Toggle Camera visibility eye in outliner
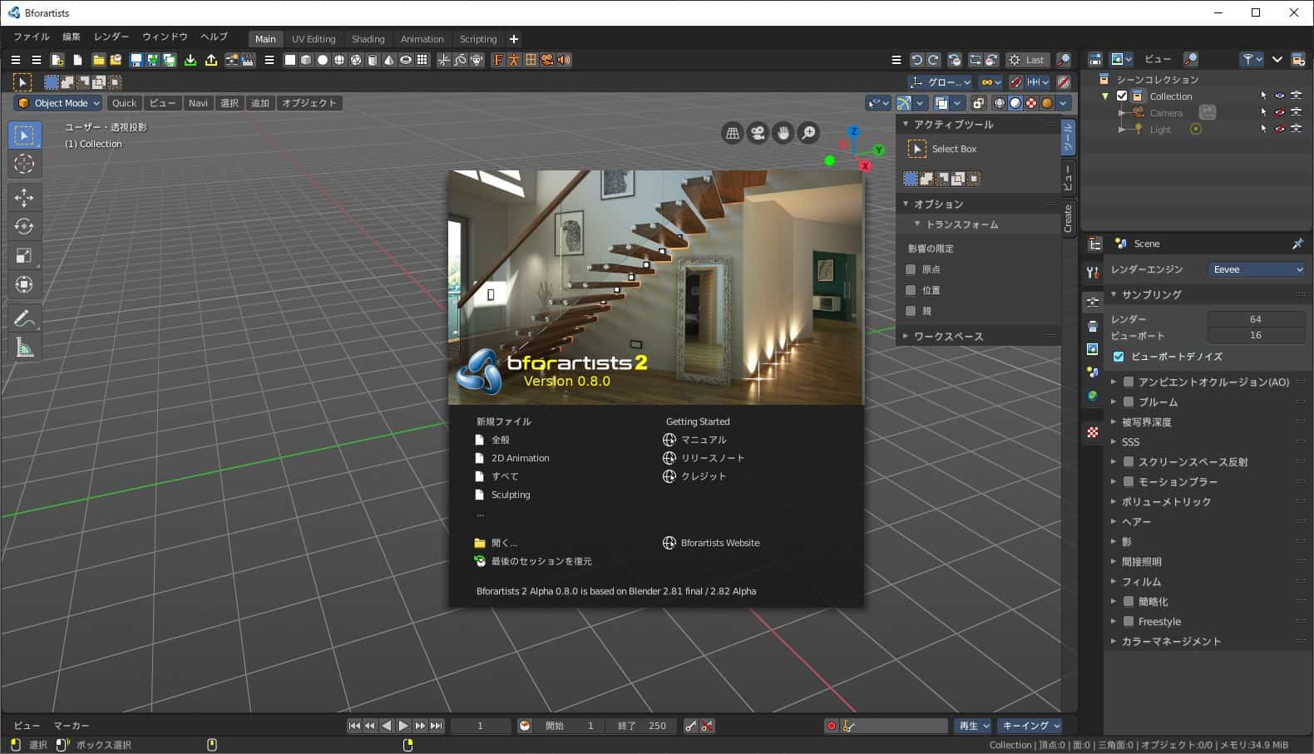1314x754 pixels. tap(1280, 112)
